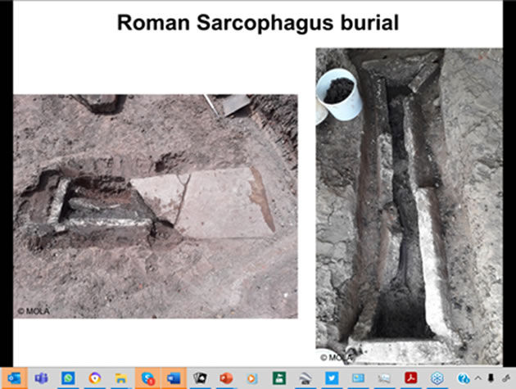Screen dimensions: 516x389
Task: Open Outlook from the taskbar's first icon
Action: pyautogui.click(x=15, y=378)
